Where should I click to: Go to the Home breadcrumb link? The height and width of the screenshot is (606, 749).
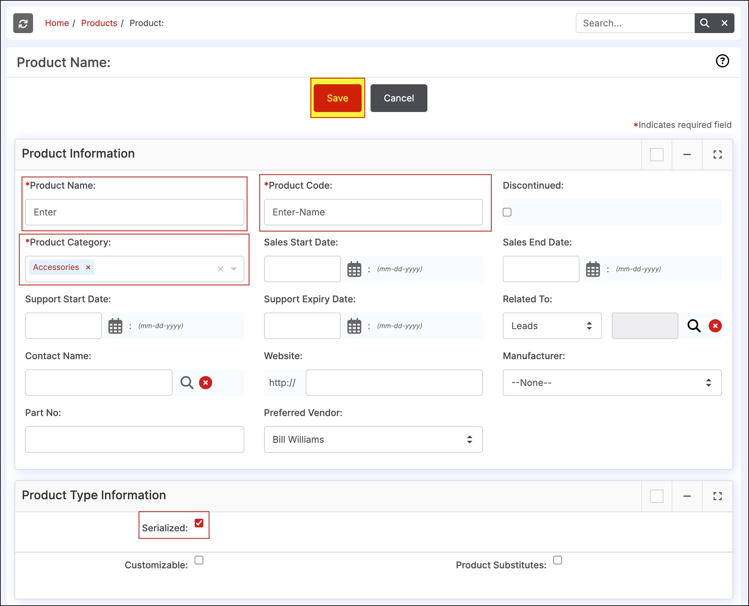[x=57, y=23]
